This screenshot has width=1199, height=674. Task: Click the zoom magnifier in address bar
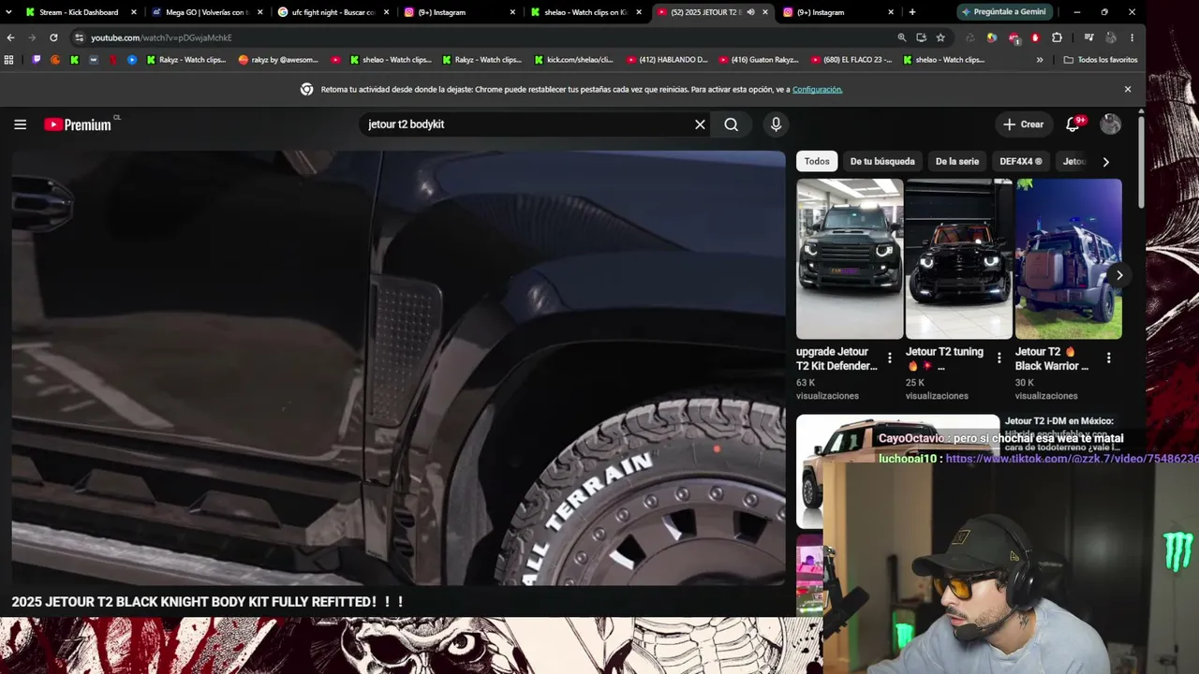(901, 37)
